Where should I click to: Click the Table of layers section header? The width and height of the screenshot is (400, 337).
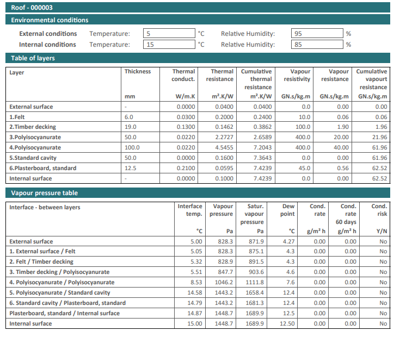[200, 58]
